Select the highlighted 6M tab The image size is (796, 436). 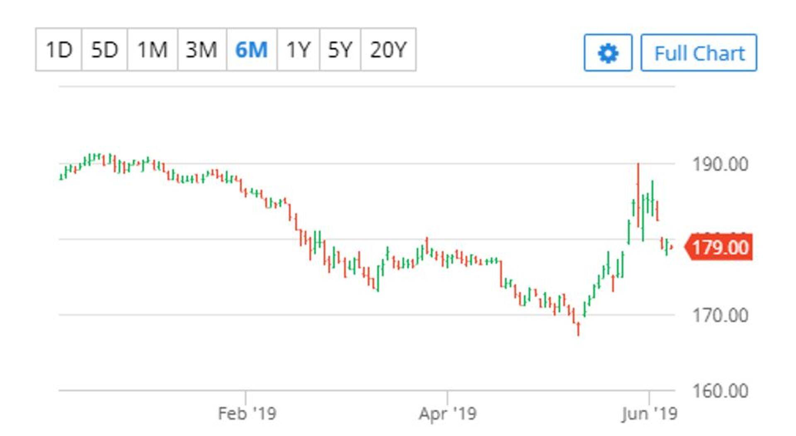[x=251, y=50]
